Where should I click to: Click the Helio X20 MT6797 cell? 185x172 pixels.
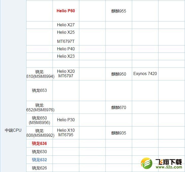tap(66, 73)
